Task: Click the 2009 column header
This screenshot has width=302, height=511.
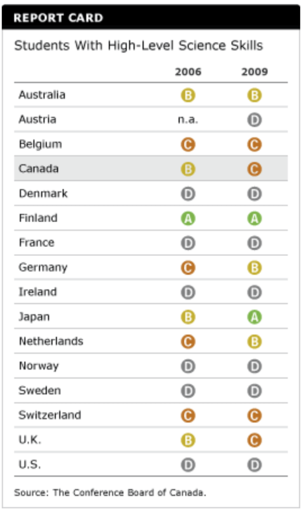Action: pyautogui.click(x=254, y=72)
